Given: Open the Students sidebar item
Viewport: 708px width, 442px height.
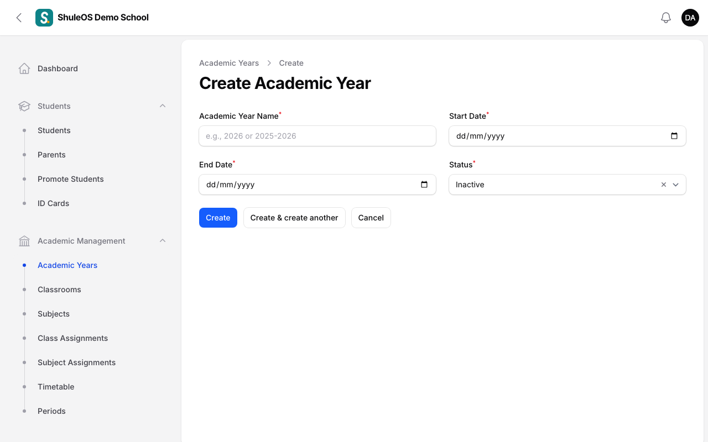Looking at the screenshot, I should [x=91, y=130].
